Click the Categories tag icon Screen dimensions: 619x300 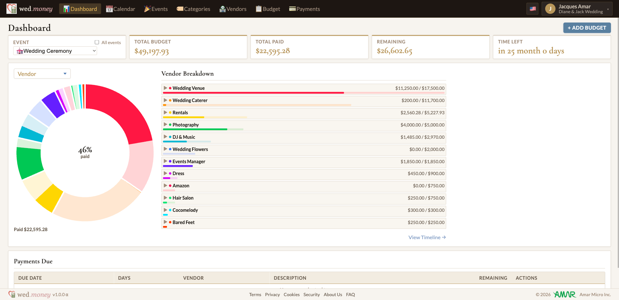pos(180,9)
